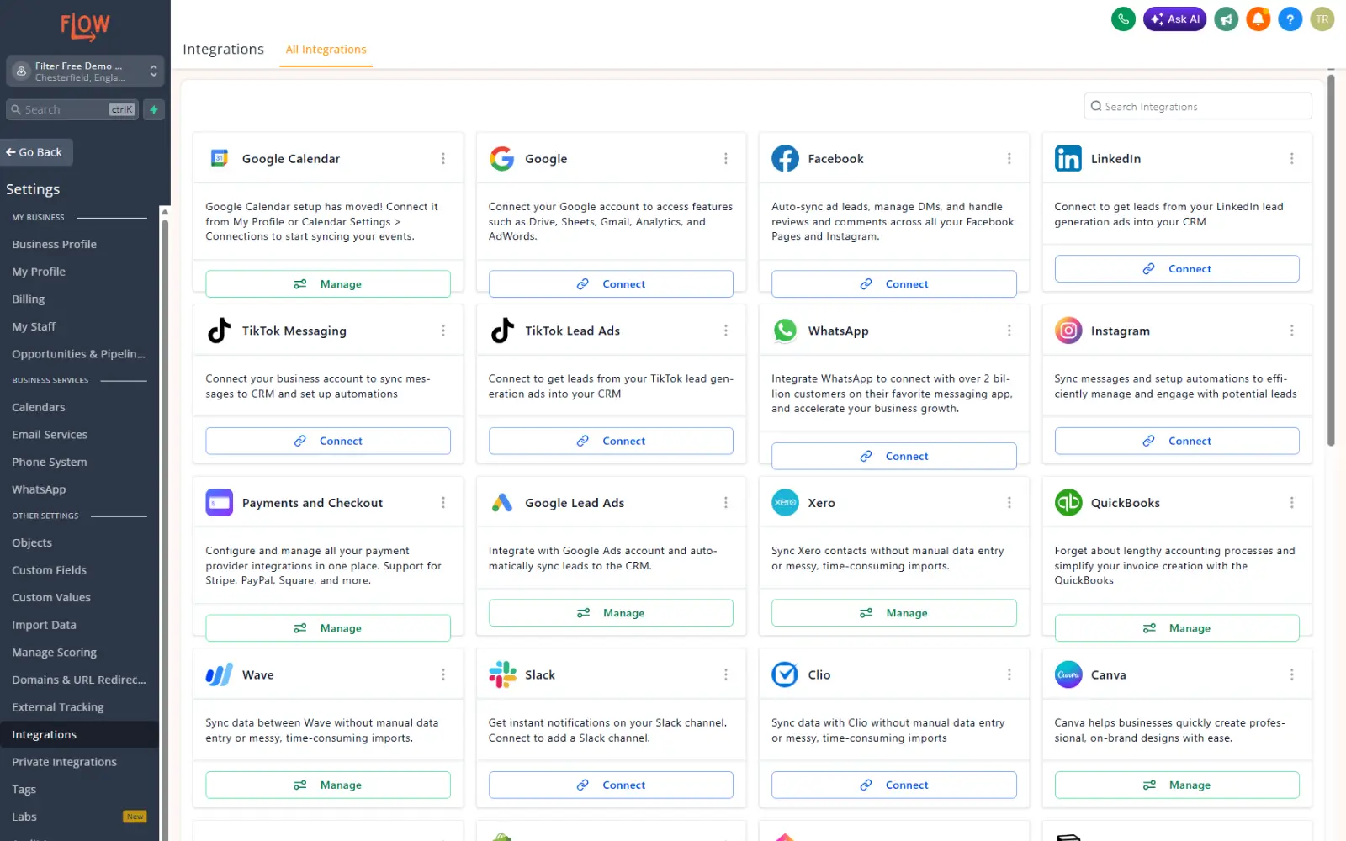This screenshot has height=841, width=1346.
Task: Manage the QuickBooks integration
Action: (x=1177, y=627)
